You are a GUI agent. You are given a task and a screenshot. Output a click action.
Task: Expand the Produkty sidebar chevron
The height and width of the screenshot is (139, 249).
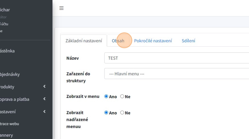point(44,86)
